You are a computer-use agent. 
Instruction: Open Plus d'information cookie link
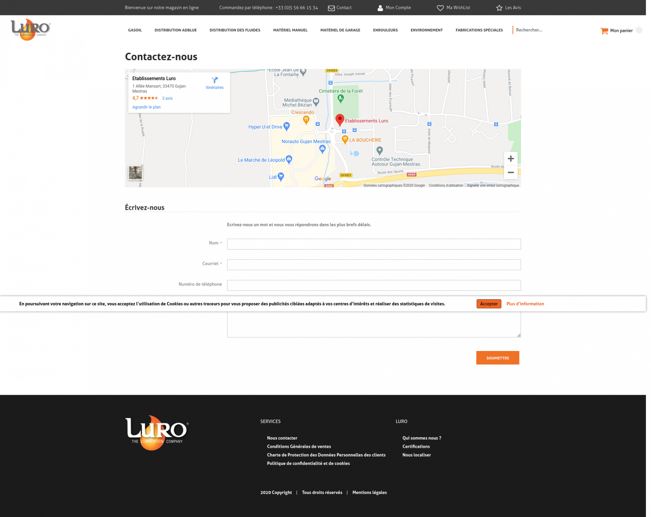coord(525,304)
